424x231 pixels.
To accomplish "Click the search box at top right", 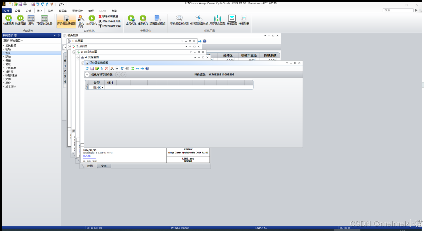I will pyautogui.click(x=398, y=10).
